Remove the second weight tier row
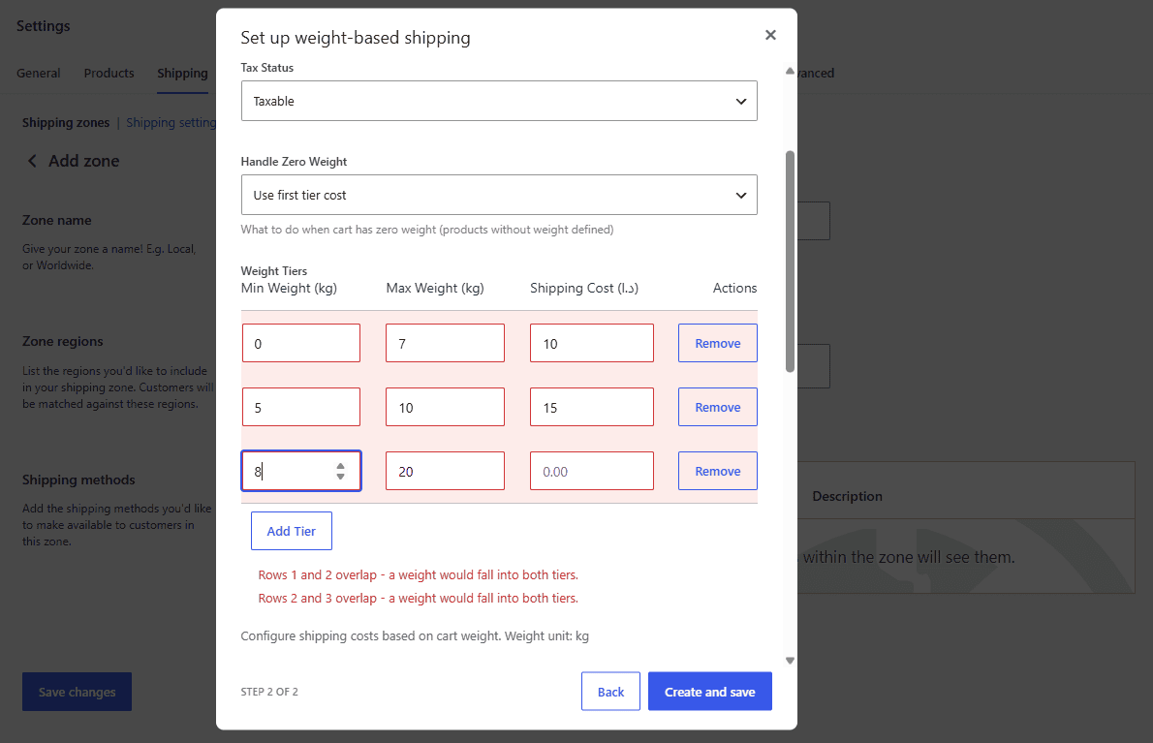 [x=718, y=407]
